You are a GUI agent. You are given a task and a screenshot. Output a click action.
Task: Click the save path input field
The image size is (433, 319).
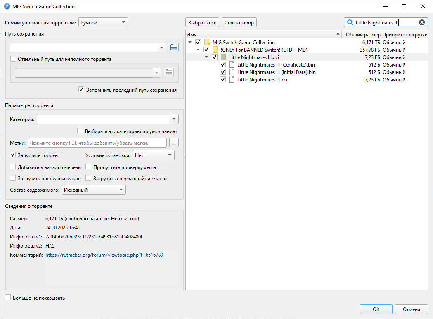pos(84,48)
